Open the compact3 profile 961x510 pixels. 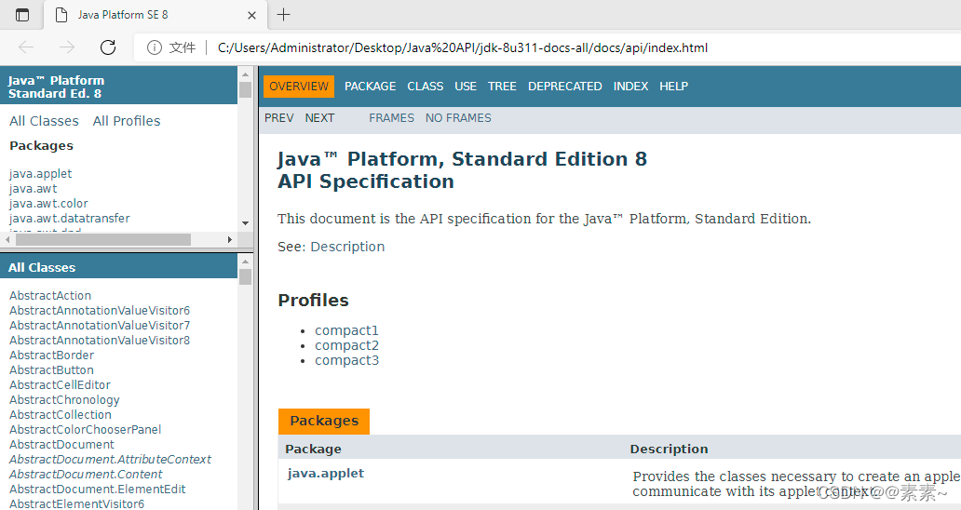point(347,360)
